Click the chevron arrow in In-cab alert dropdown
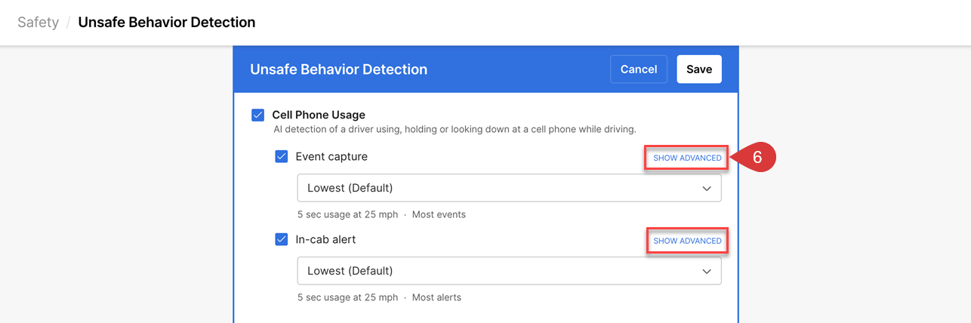 (x=706, y=271)
